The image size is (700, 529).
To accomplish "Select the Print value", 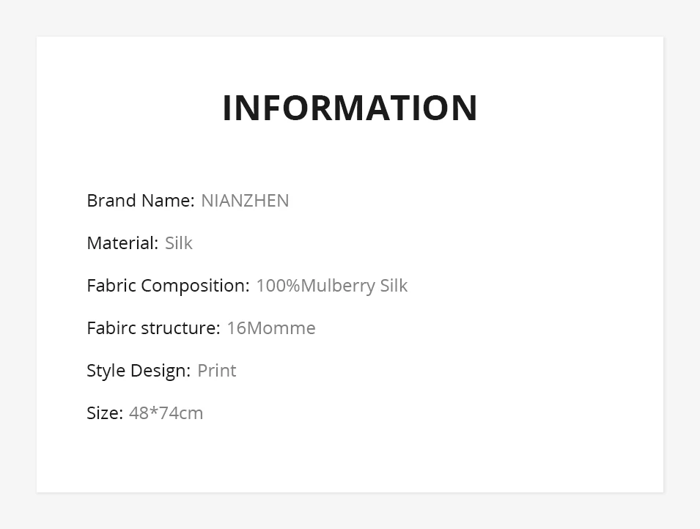I will tap(217, 371).
